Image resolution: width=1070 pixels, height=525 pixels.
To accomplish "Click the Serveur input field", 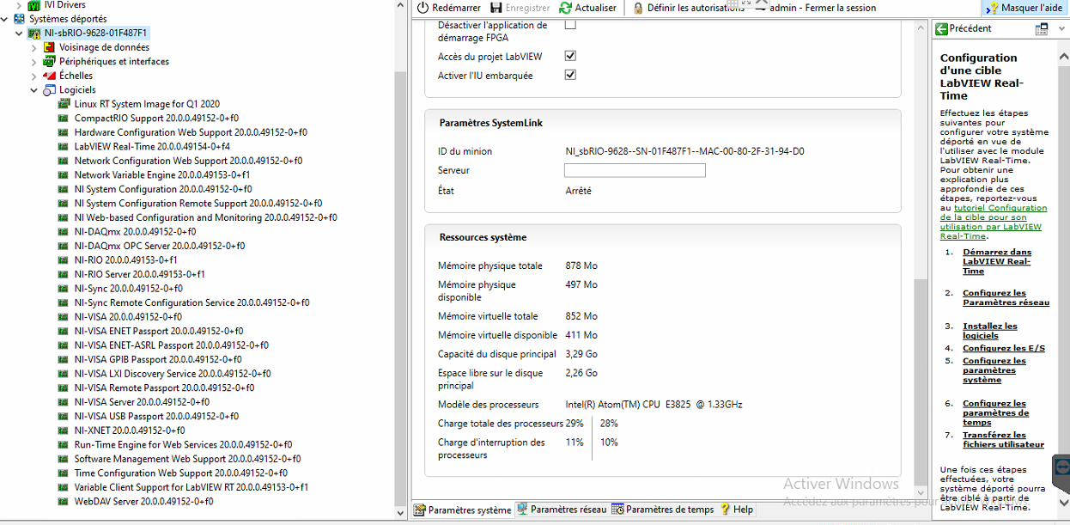I will coord(635,170).
